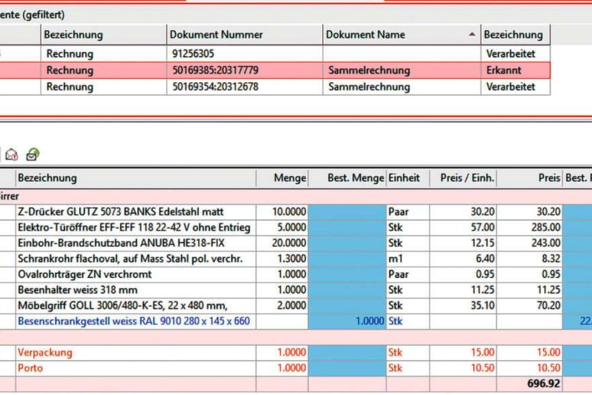
Task: Select document 50169354:20312678
Action: point(215,87)
